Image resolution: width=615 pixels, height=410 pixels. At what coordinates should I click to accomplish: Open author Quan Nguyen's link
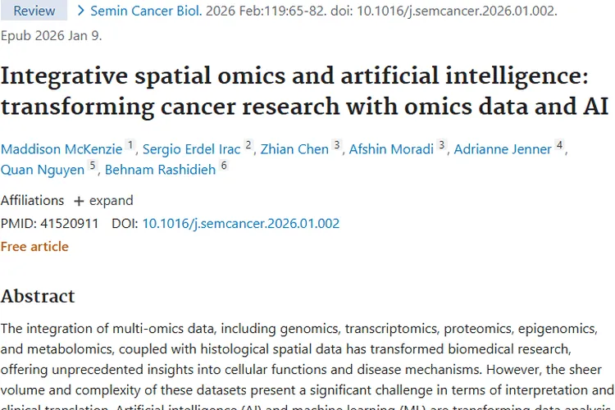click(43, 170)
